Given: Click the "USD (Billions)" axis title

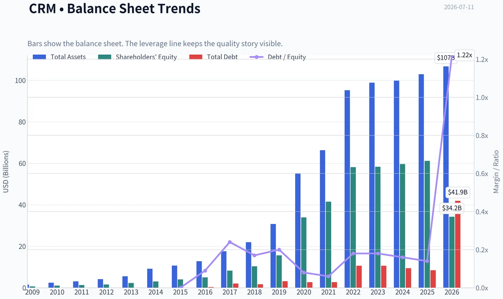Looking at the screenshot, I should point(6,172).
